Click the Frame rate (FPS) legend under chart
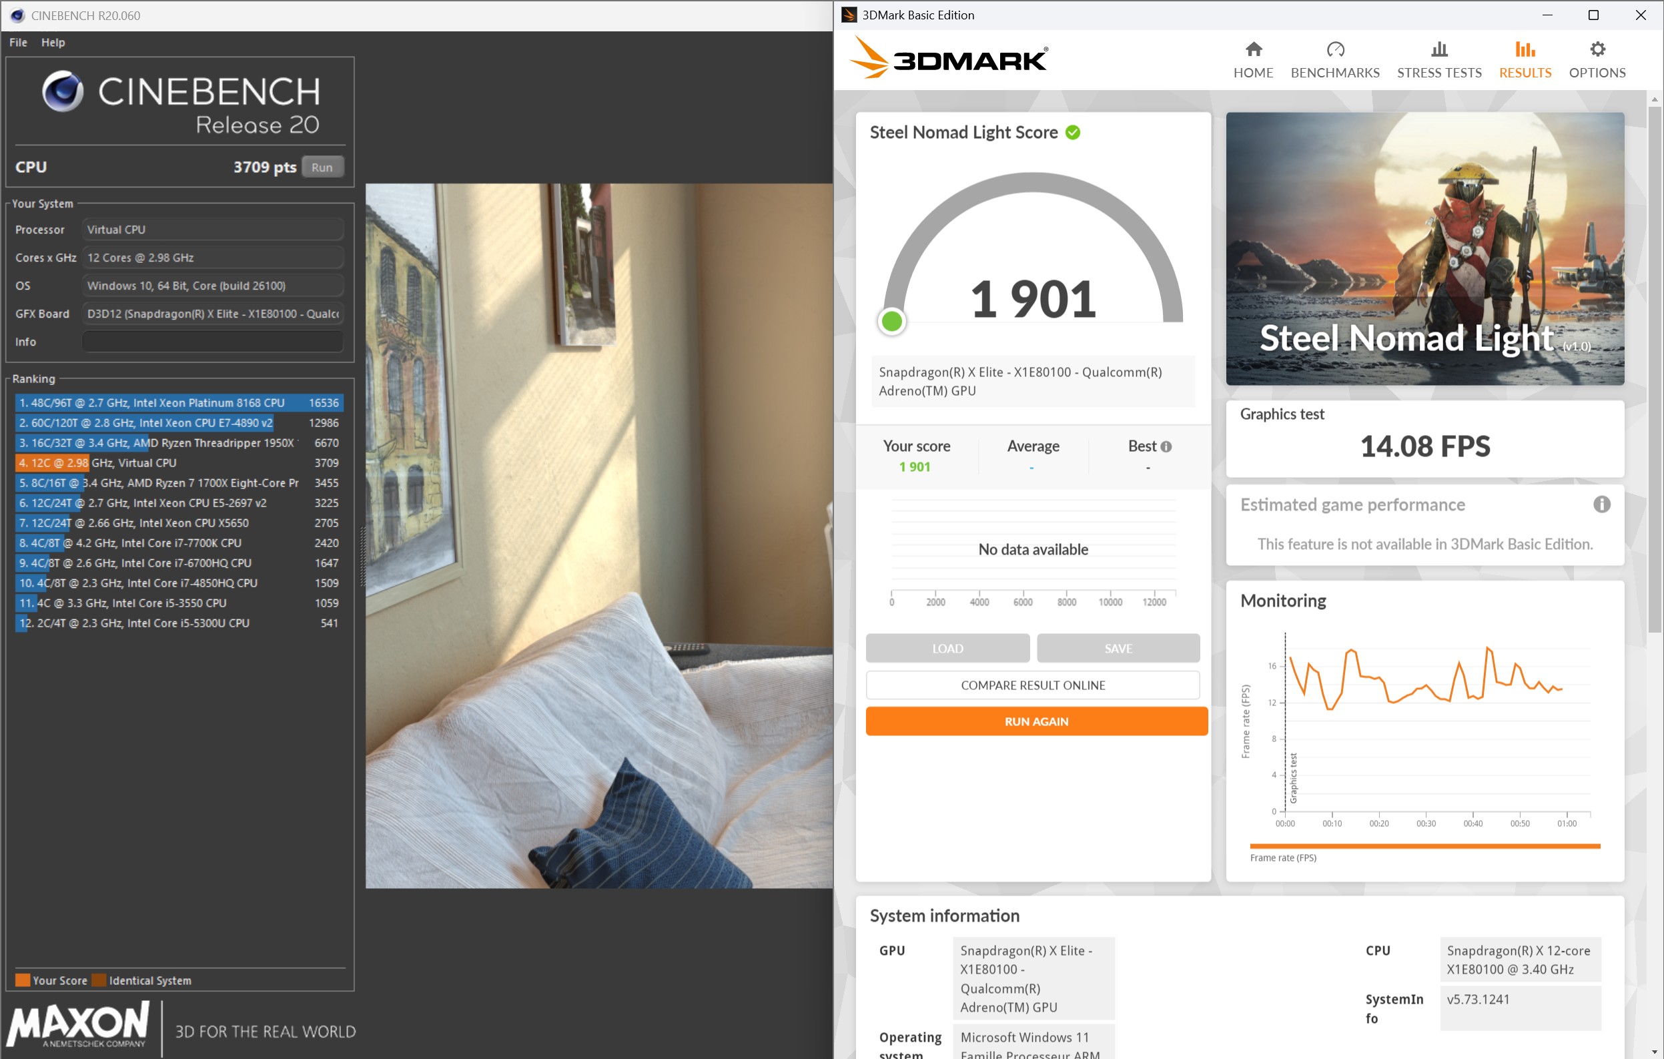This screenshot has height=1059, width=1664. (x=1282, y=857)
